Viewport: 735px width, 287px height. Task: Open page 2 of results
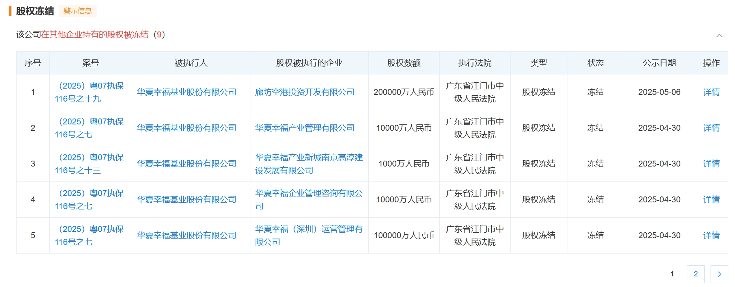click(x=696, y=274)
